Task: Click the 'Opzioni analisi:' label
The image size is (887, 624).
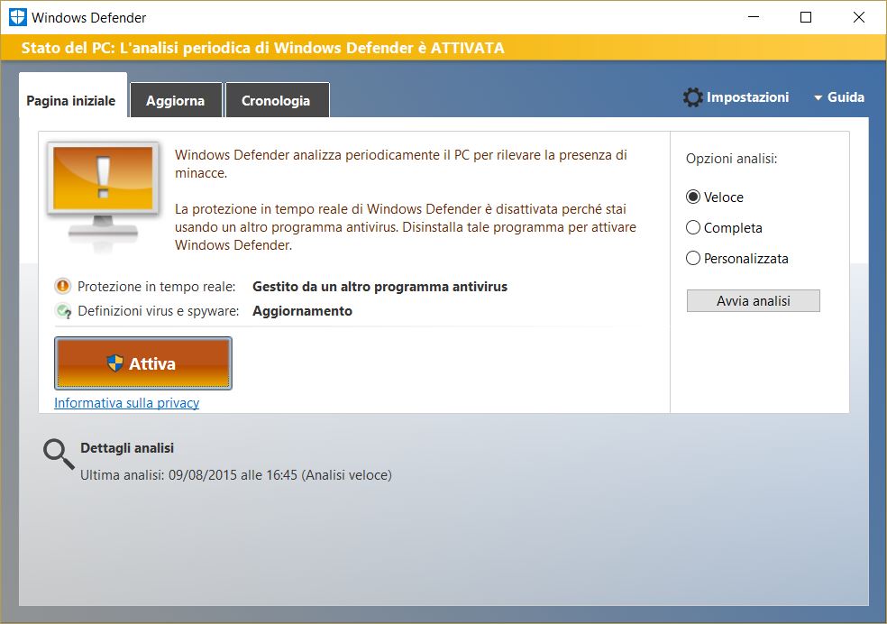Action: [x=731, y=159]
